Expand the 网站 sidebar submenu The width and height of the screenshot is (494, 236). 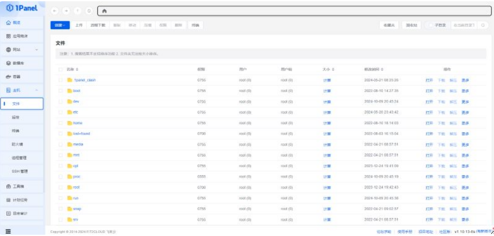pyautogui.click(x=37, y=50)
